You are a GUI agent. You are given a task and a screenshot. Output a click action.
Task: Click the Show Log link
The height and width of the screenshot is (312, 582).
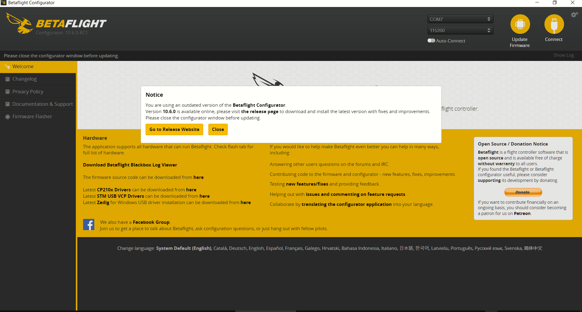563,55
